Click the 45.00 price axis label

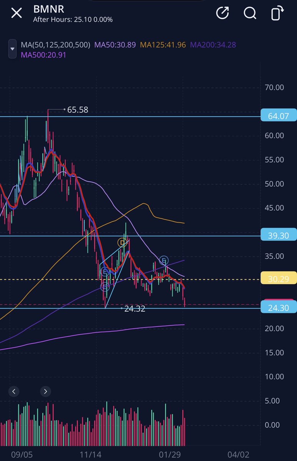coord(274,208)
